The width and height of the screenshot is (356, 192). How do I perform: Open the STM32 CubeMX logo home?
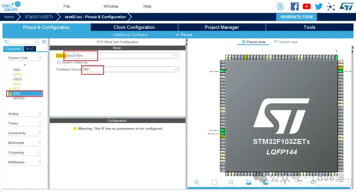(x=11, y=6)
